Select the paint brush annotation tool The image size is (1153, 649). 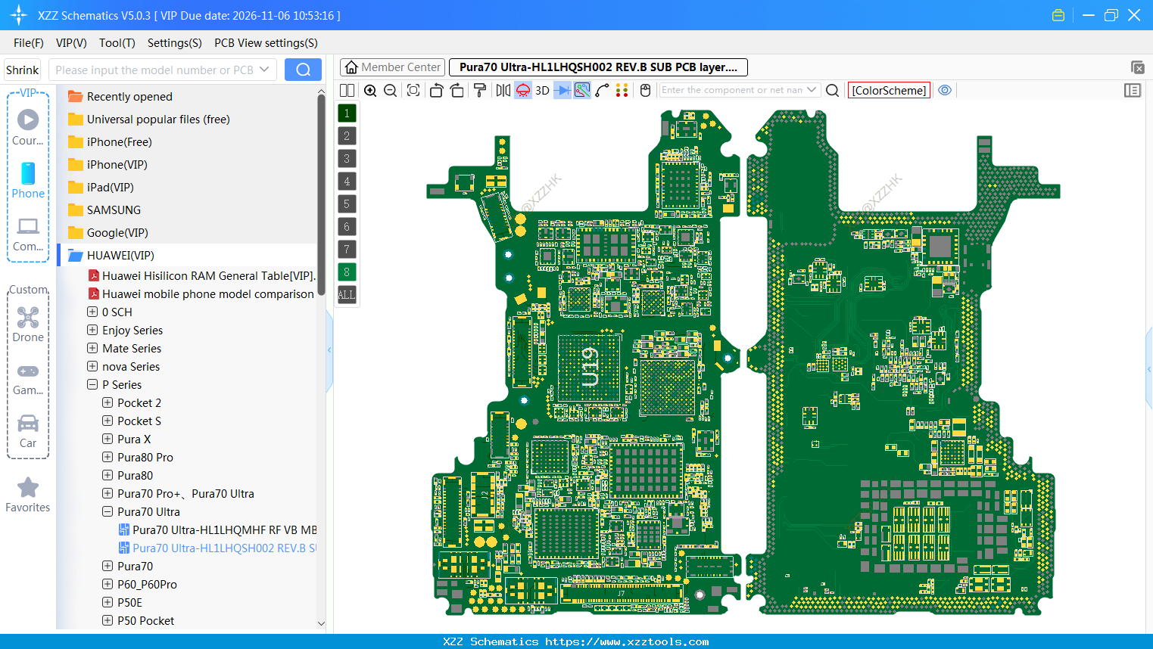(479, 90)
